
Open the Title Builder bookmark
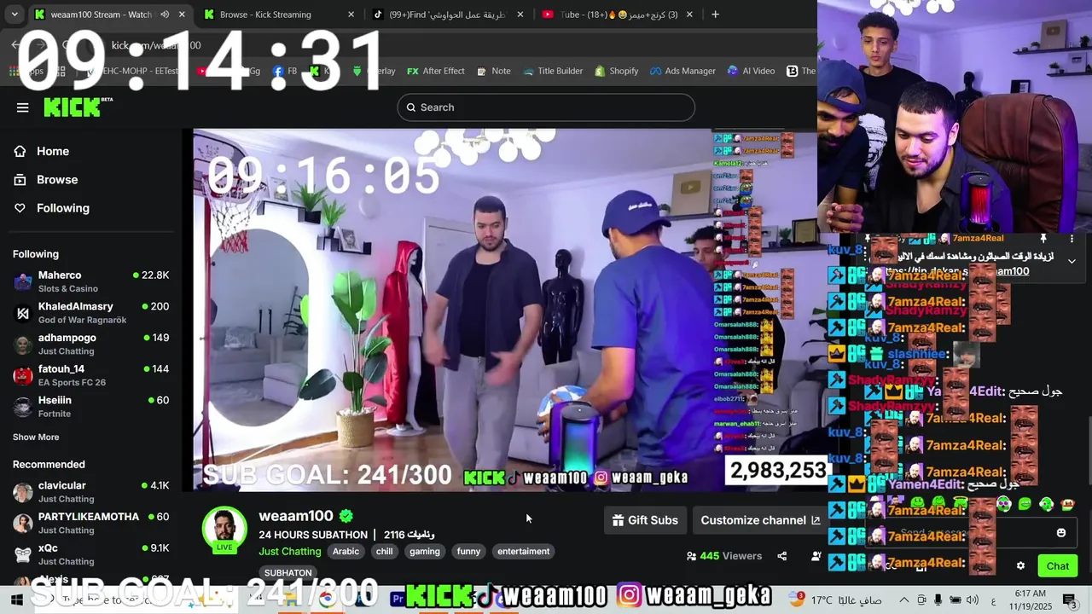point(553,71)
